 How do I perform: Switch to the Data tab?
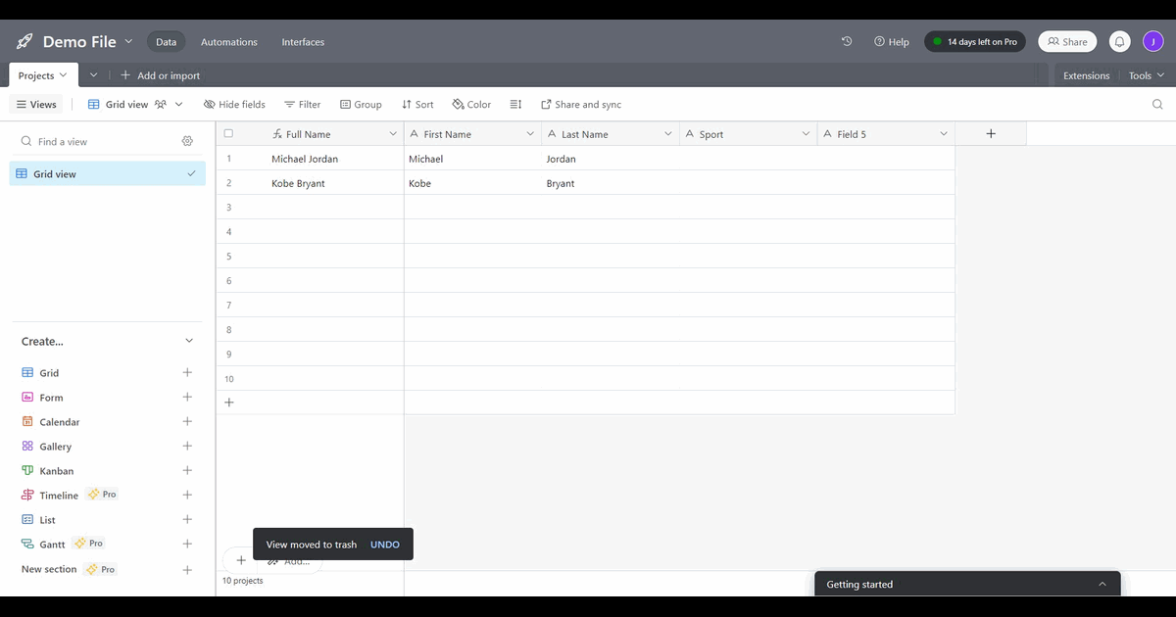tap(167, 42)
